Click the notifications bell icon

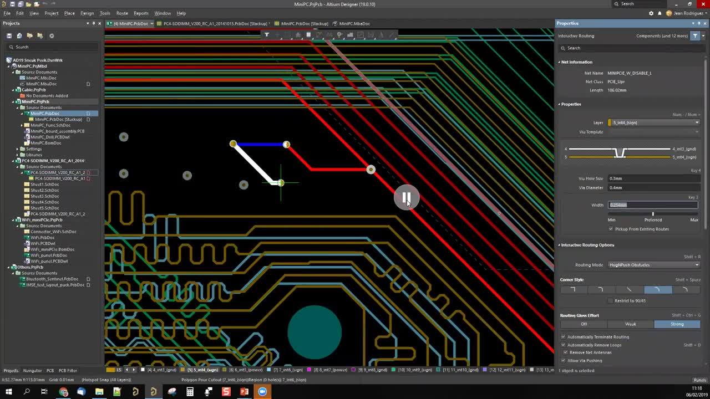pyautogui.click(x=659, y=13)
